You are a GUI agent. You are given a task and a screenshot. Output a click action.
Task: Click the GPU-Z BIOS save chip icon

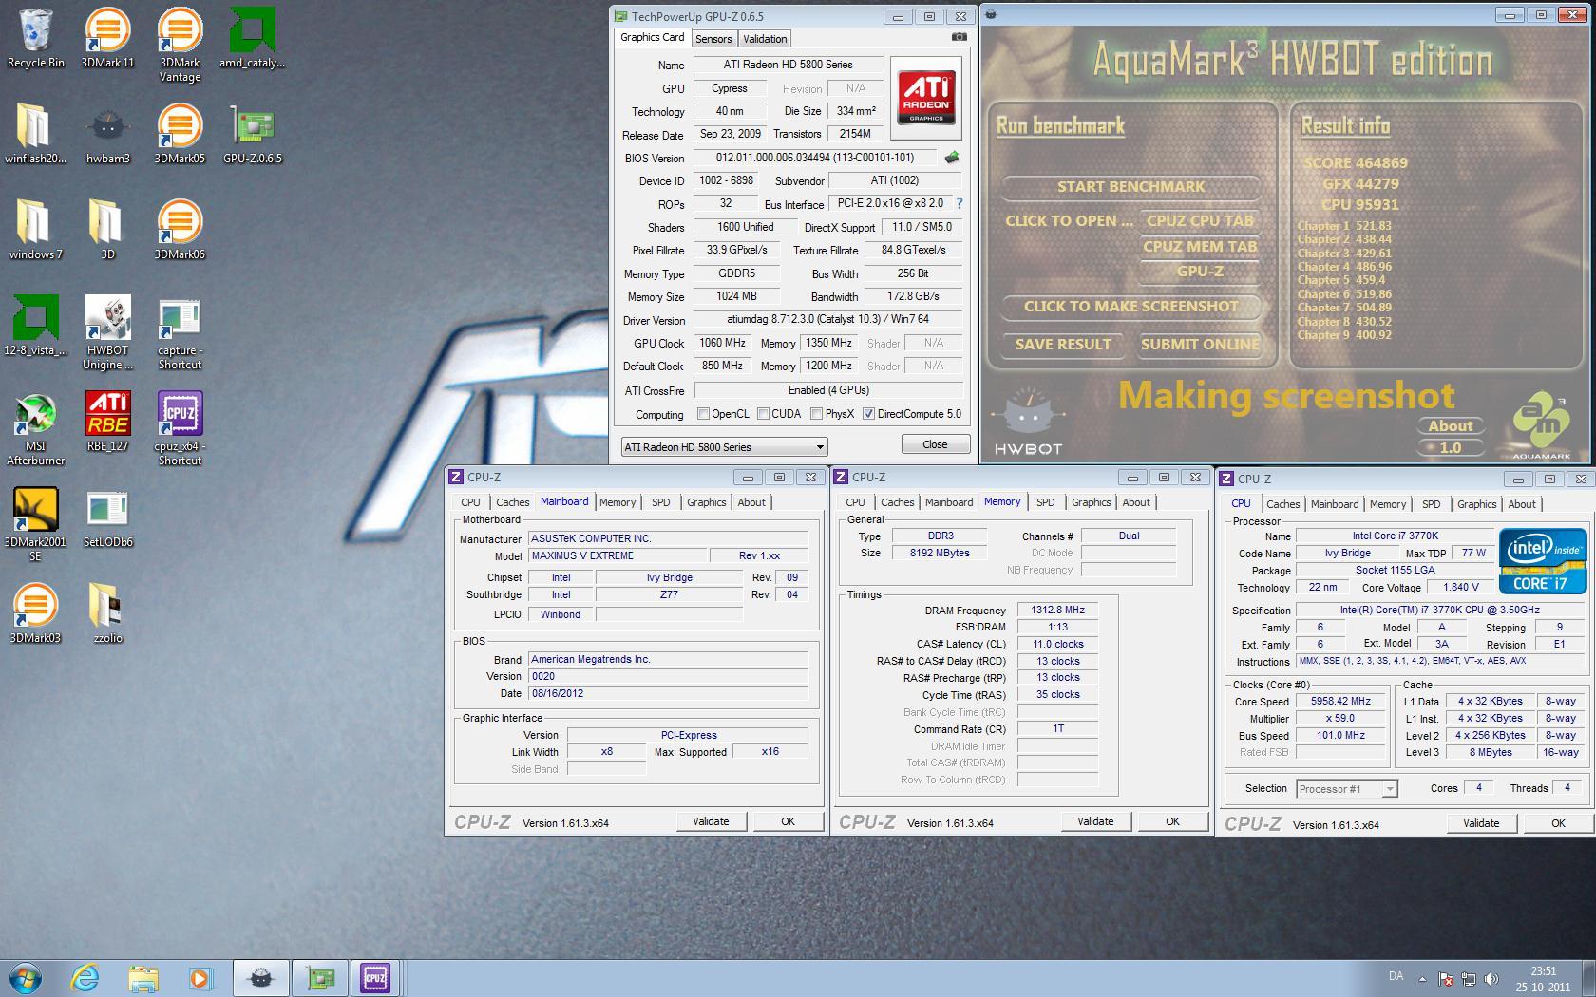tap(952, 158)
